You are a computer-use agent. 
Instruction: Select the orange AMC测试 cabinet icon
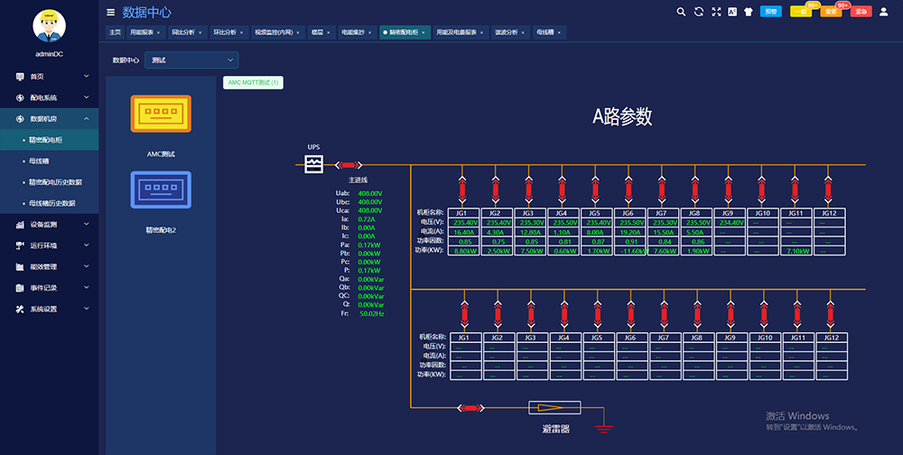161,115
